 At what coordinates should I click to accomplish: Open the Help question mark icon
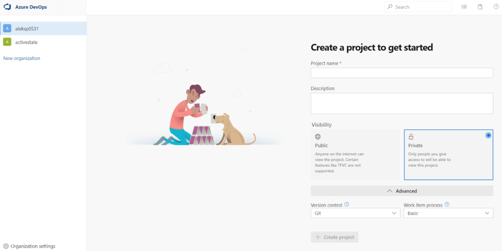(x=496, y=7)
